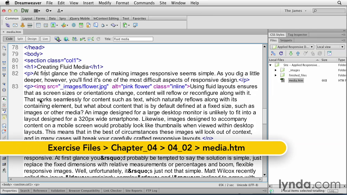347x195 pixels.
Task: Open the Link Checker tab
Action: [113, 191]
